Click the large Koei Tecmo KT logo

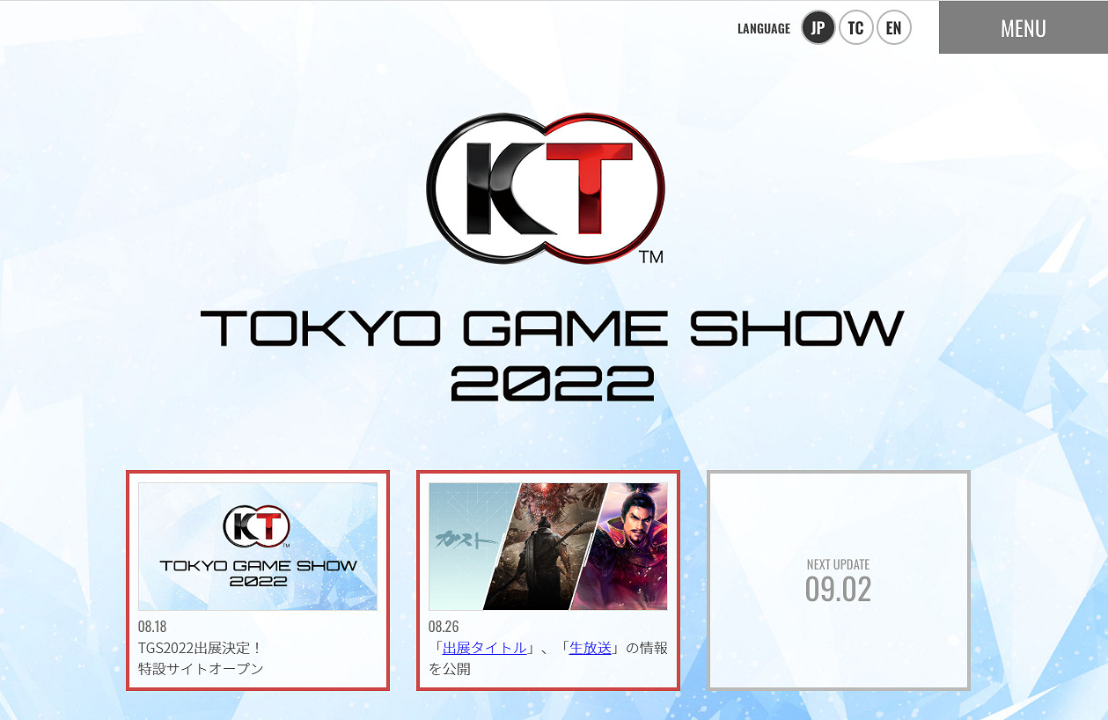click(546, 187)
